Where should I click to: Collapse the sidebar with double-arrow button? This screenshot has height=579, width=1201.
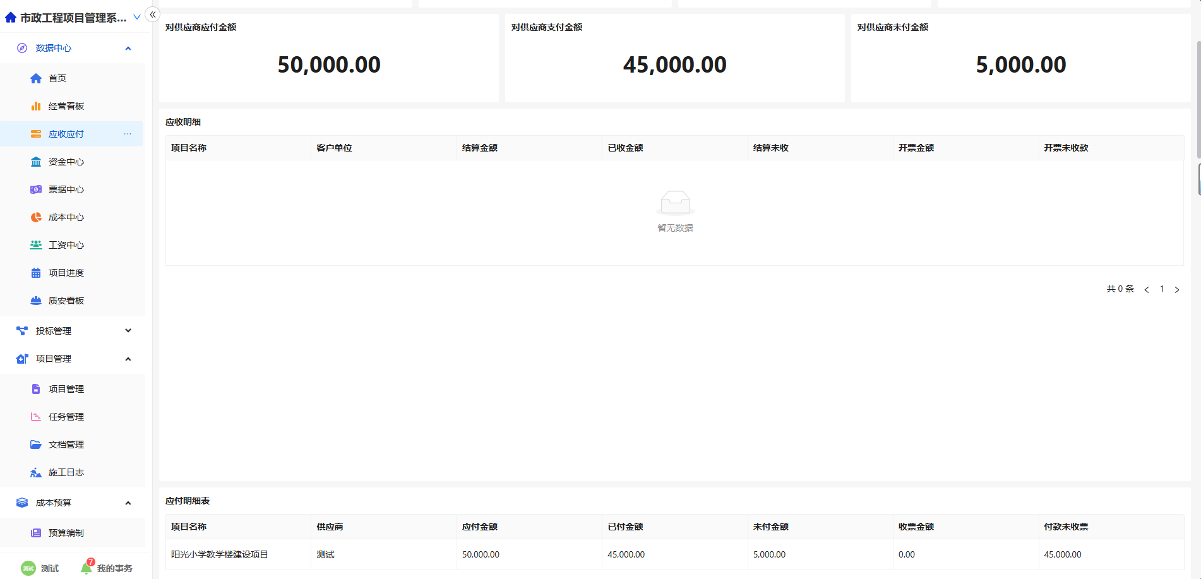(152, 15)
